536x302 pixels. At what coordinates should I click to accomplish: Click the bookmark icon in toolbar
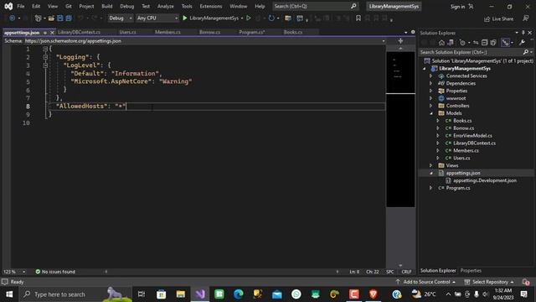pos(358,18)
